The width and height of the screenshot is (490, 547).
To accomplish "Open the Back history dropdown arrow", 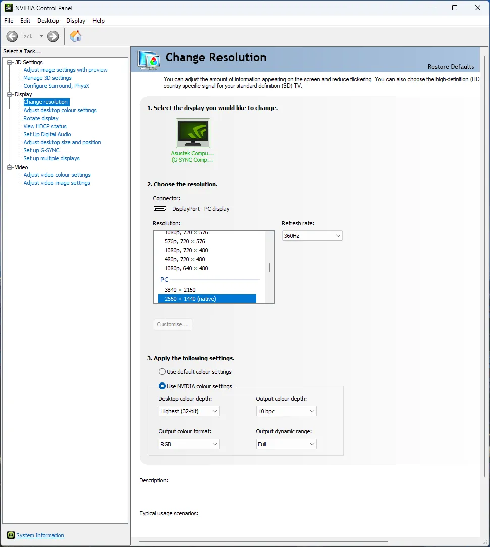I will [x=41, y=36].
